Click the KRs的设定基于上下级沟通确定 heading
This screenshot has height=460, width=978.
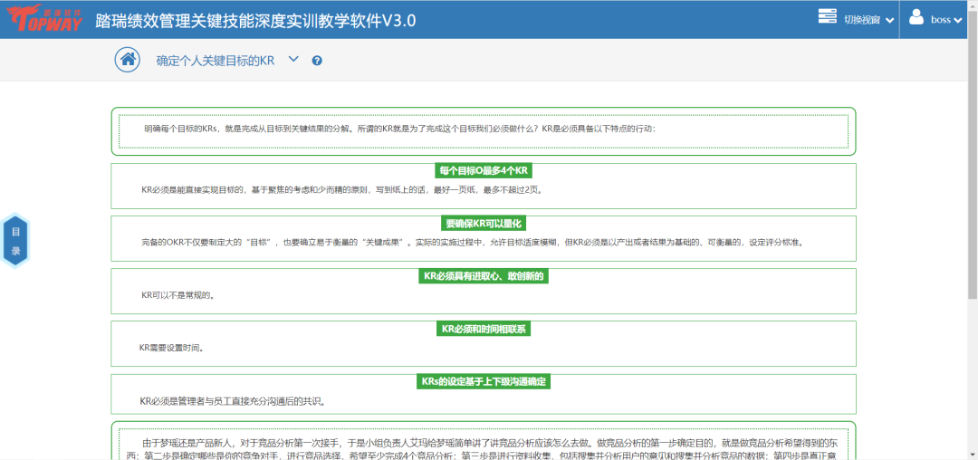coord(484,381)
